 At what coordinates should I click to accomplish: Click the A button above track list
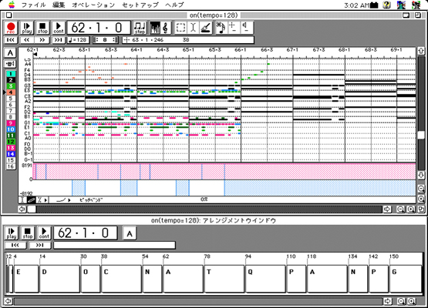(10, 52)
